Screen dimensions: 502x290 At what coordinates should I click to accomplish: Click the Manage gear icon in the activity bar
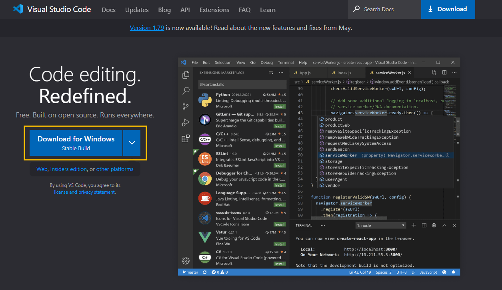click(x=186, y=260)
